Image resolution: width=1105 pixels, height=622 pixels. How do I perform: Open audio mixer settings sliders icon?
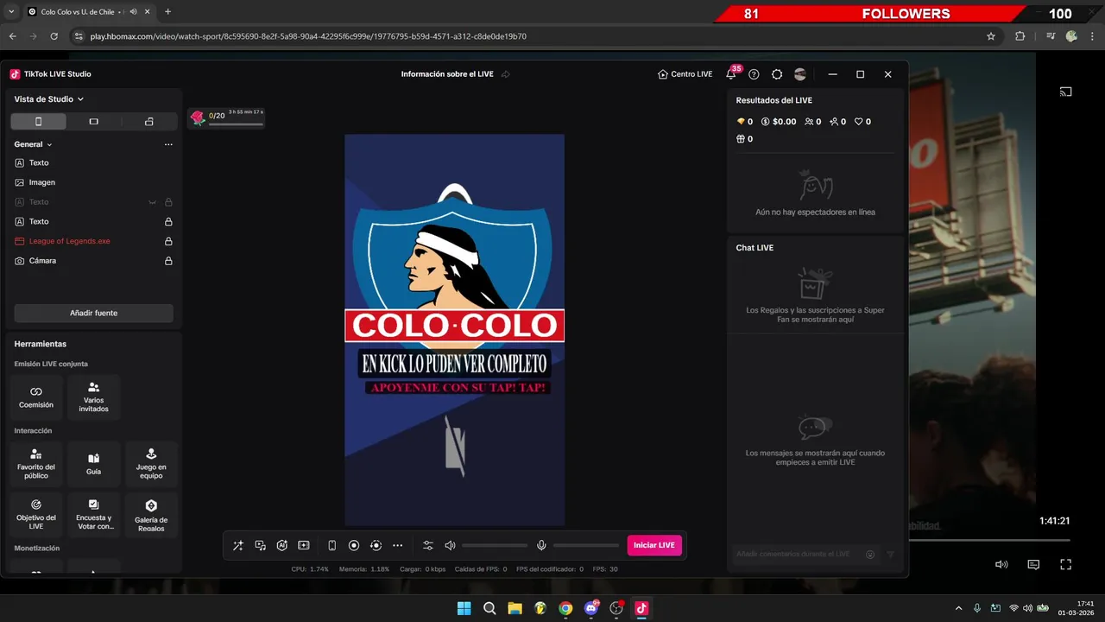[427, 545]
